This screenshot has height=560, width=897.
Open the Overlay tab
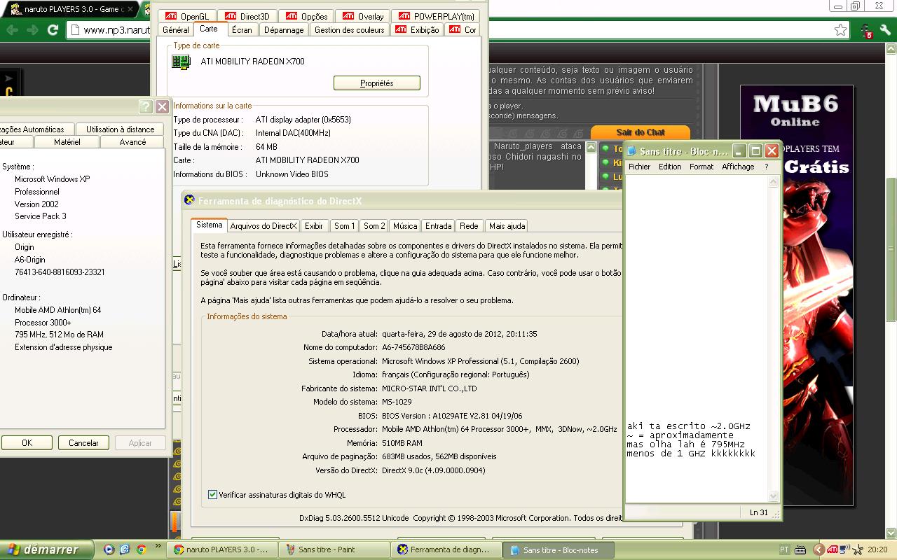[x=363, y=16]
